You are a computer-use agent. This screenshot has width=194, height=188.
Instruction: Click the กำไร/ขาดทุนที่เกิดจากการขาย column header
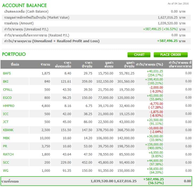180,65
